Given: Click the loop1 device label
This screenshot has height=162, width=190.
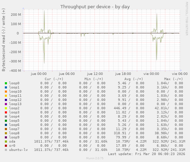Looking at the screenshot, I should [x=14, y=87].
